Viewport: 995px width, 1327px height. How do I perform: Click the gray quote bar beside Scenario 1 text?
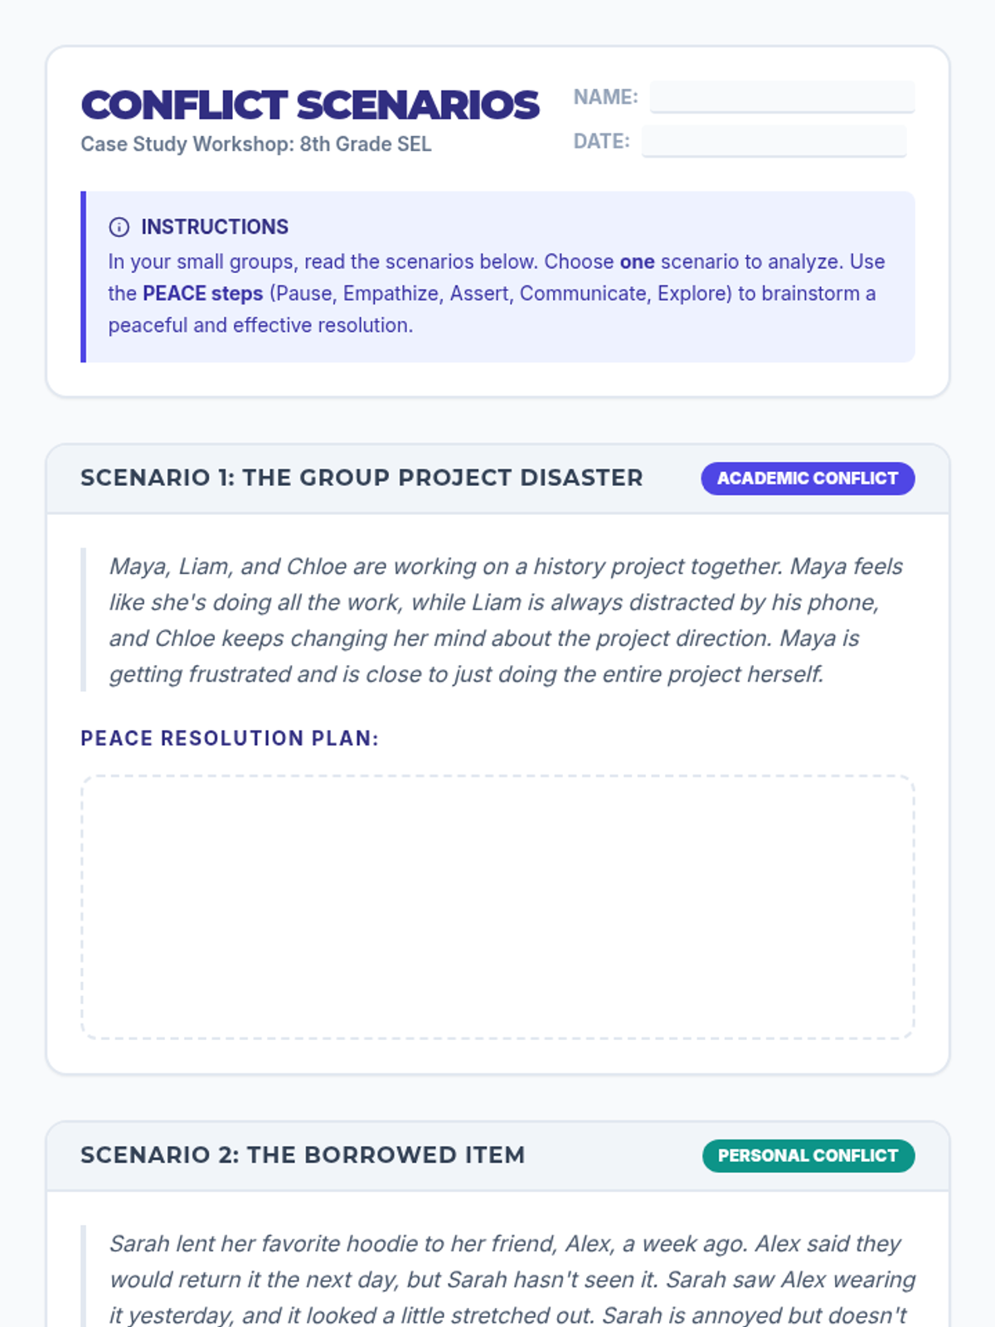tap(83, 620)
